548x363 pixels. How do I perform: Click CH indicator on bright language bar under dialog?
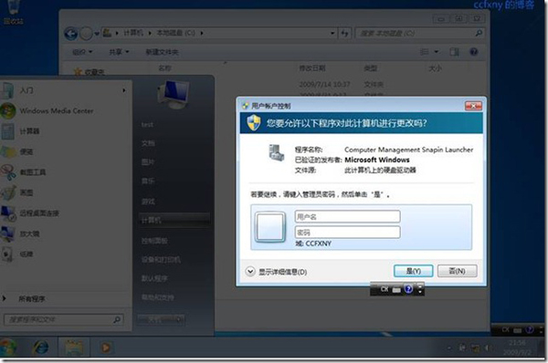coord(385,289)
